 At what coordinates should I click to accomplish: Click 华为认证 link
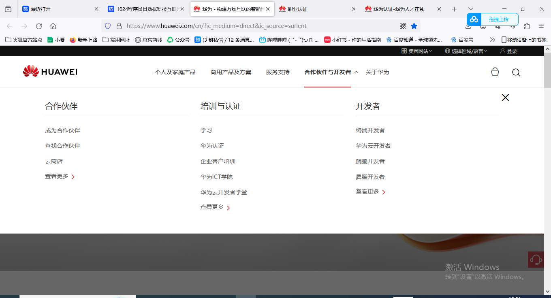point(212,146)
